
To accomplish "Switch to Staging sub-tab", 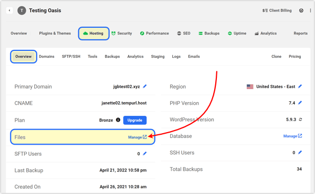I will (x=157, y=57).
